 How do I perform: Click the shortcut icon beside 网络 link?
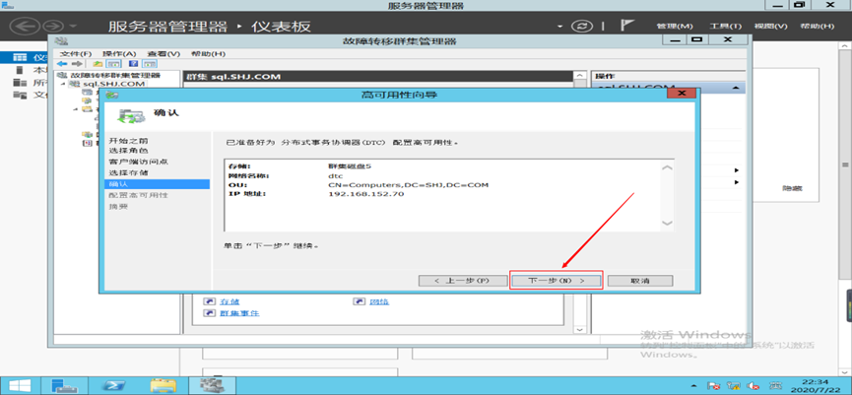click(x=359, y=301)
